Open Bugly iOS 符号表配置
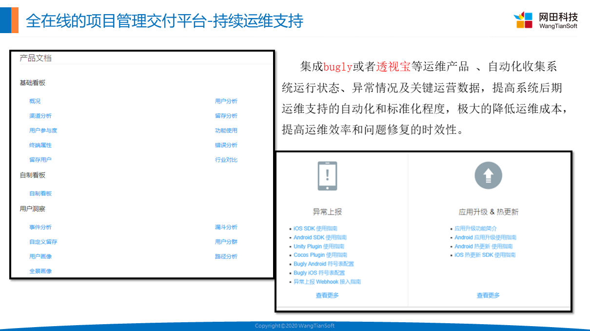Image resolution: width=590 pixels, height=331 pixels. coord(319,273)
